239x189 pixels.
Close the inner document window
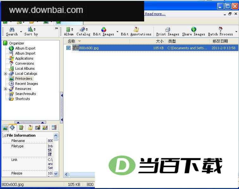[x=236, y=14]
